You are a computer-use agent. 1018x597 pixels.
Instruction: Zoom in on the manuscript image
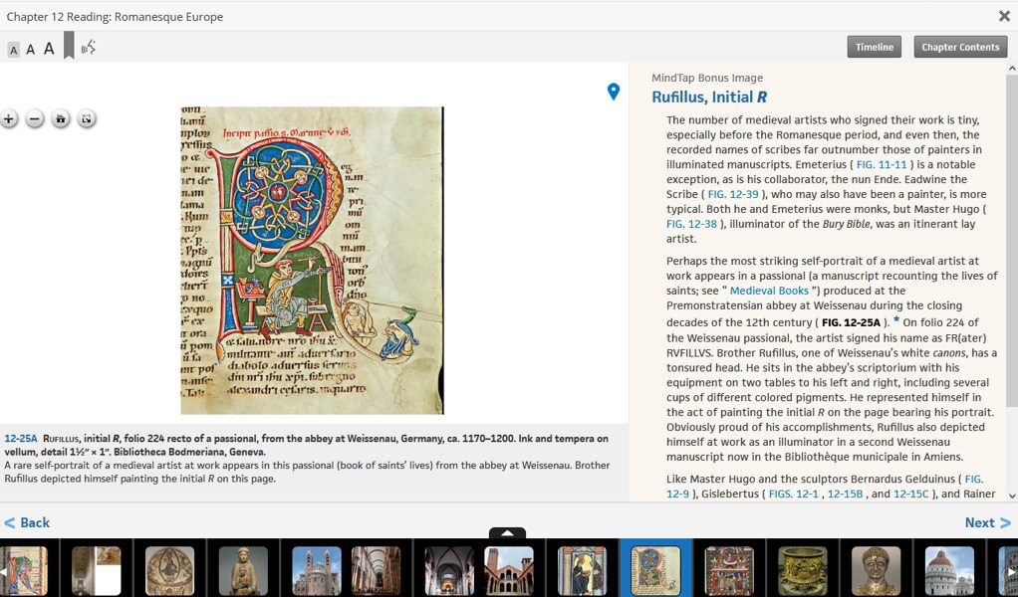click(x=9, y=119)
